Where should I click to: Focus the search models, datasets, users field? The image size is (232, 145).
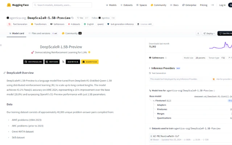(x=62, y=5)
